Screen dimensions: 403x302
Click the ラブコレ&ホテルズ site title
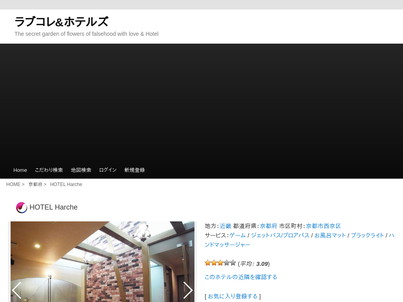(61, 22)
